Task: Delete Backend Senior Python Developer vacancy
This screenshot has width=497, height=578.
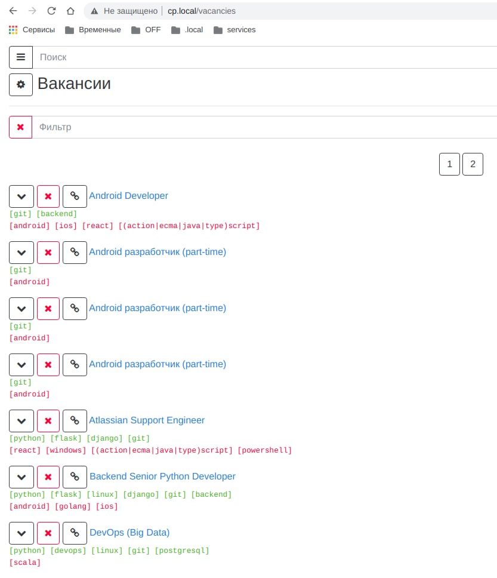Action: (48, 477)
